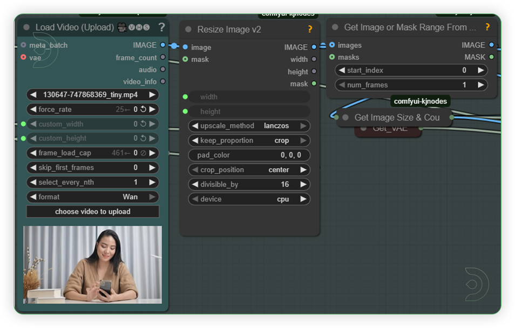
Task: Click the custom_width input socket
Action: pos(23,124)
